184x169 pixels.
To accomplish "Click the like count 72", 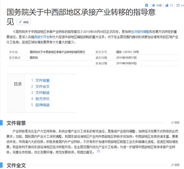I will 171,5.
